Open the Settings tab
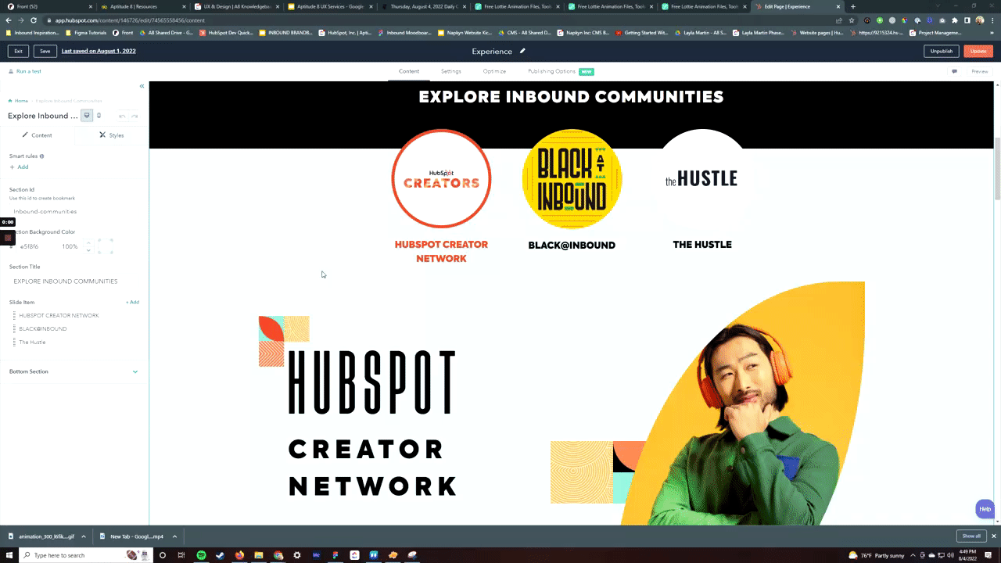 (x=450, y=71)
